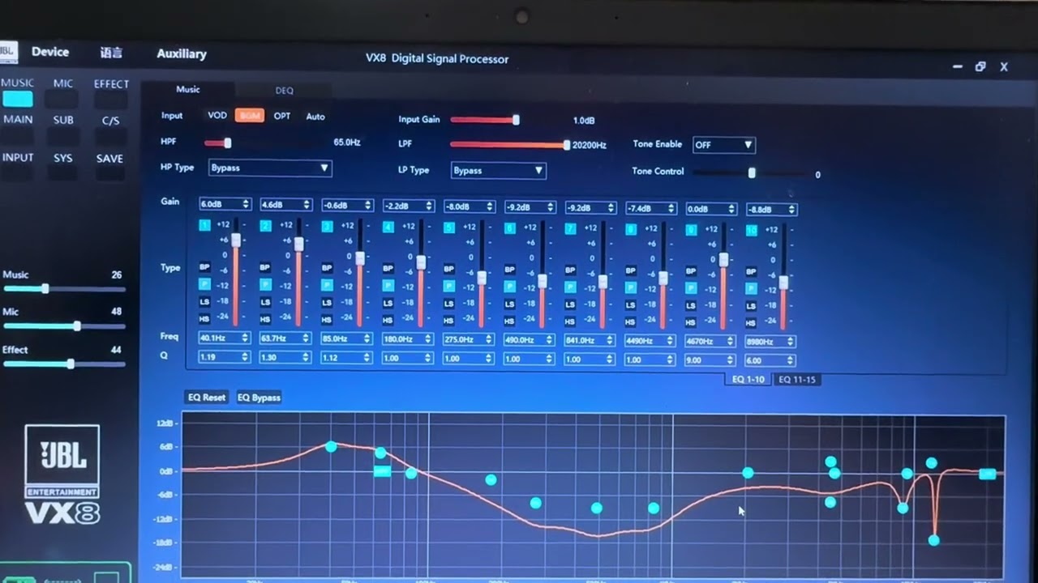
Task: Click the 4.6dB gain stepper arrows
Action: click(x=307, y=205)
